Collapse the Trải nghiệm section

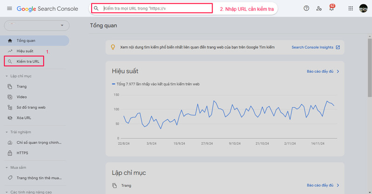point(7,132)
